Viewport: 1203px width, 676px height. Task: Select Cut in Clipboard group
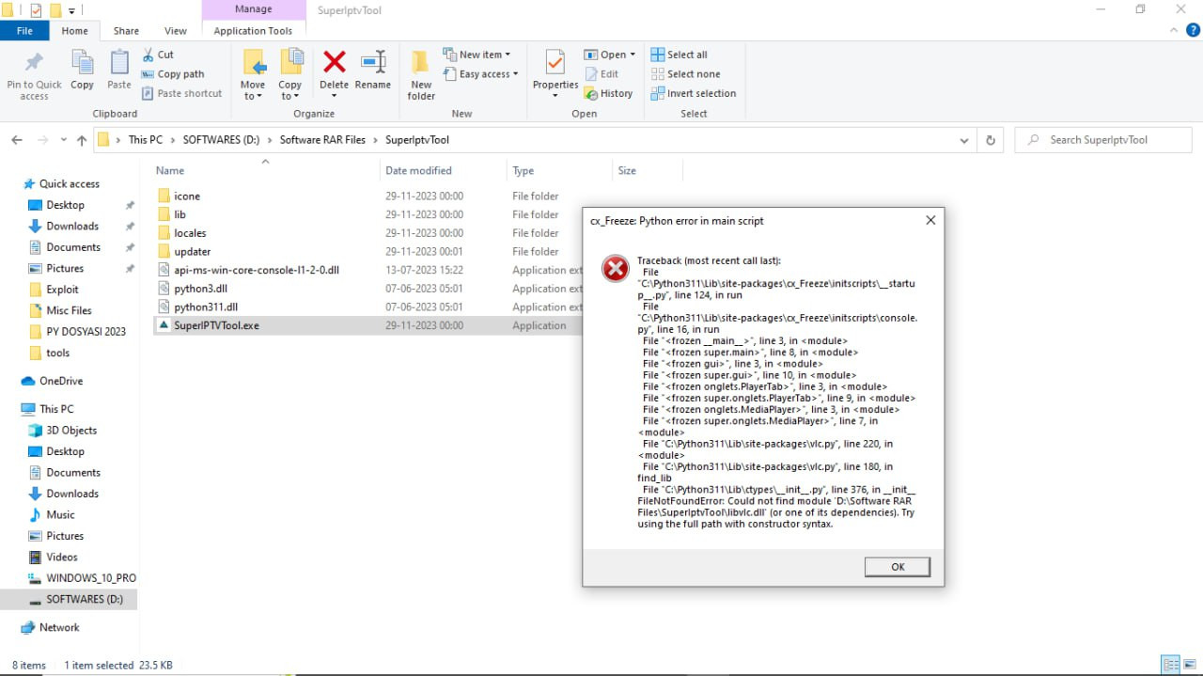pos(158,55)
